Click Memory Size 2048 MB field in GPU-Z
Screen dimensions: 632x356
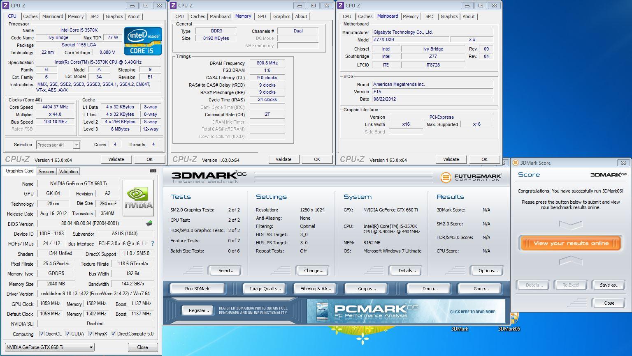pyautogui.click(x=56, y=283)
